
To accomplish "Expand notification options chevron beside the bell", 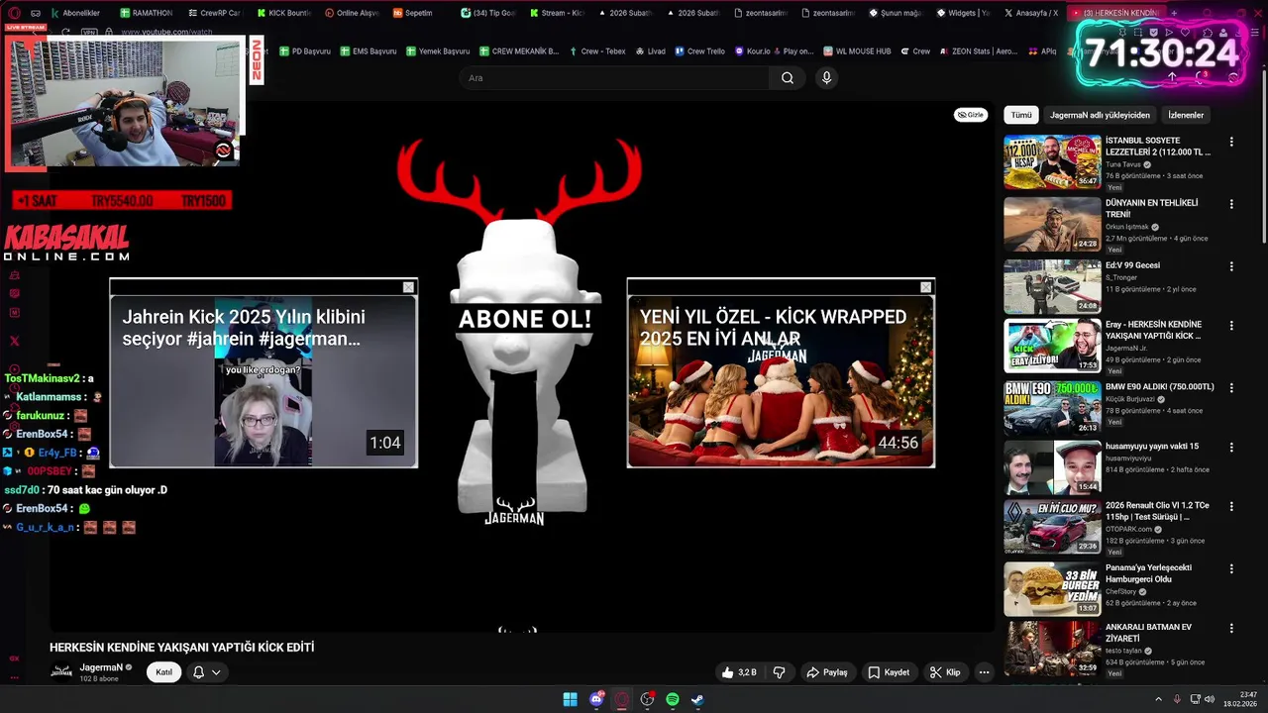I will (216, 672).
